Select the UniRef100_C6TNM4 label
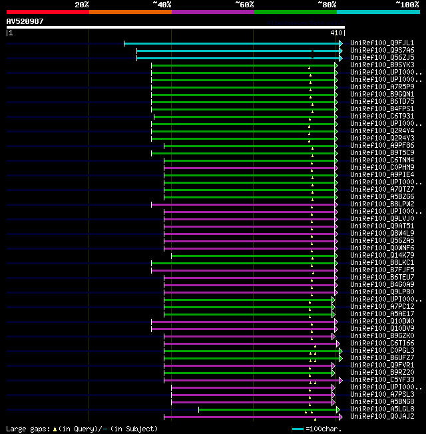Screen dimensions: 426x434 (x=382, y=160)
